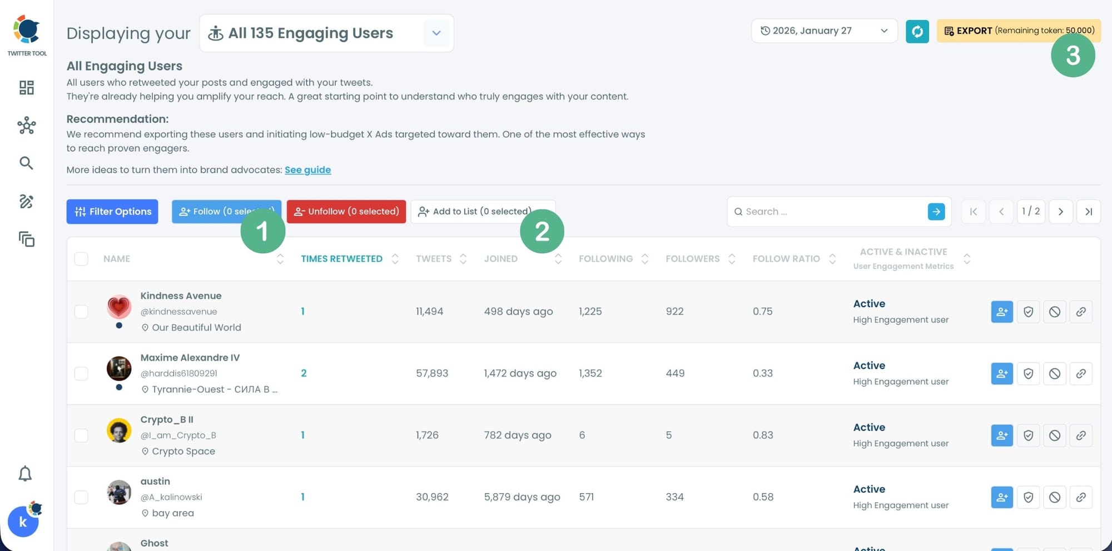Open notifications from the bell icon
This screenshot has height=551, width=1112.
pos(24,474)
